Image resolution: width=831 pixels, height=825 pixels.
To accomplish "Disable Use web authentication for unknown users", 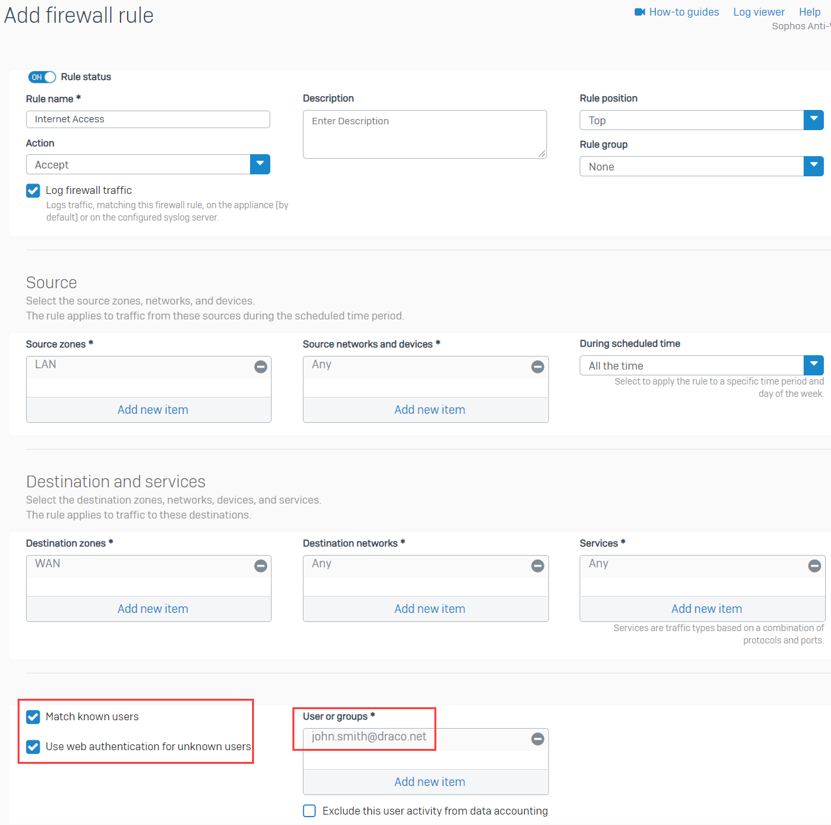I will tap(33, 747).
